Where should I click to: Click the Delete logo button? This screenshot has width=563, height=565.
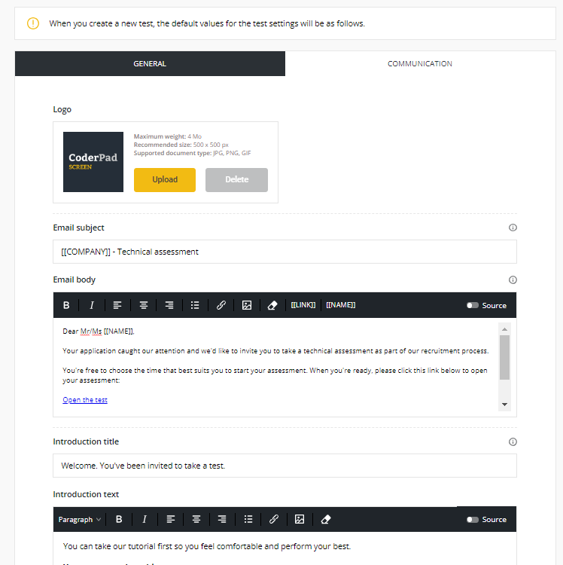[x=236, y=179]
